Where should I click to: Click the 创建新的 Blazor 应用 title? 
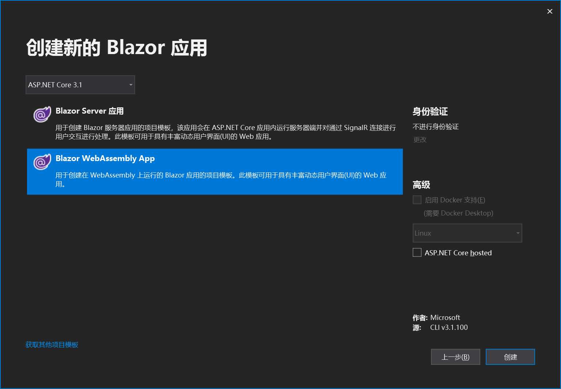(117, 48)
